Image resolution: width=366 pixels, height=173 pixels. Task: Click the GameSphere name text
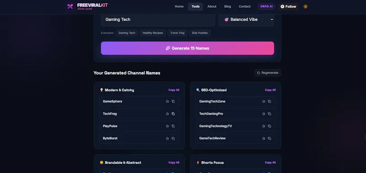click(x=113, y=101)
